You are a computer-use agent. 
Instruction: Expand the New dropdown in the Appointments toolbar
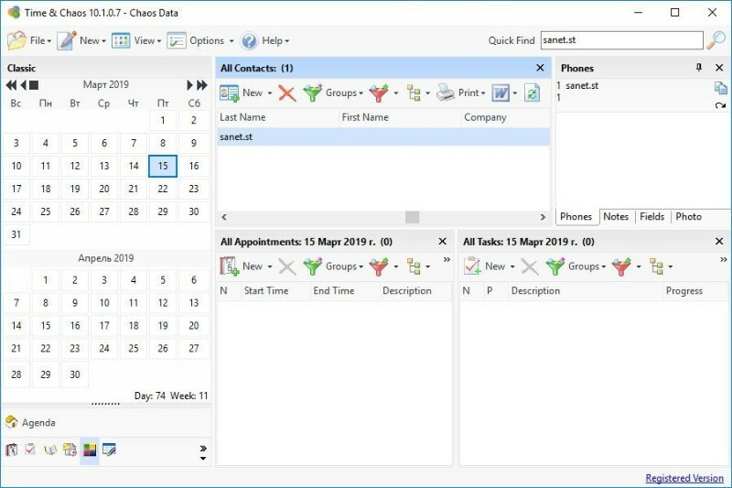click(x=271, y=266)
